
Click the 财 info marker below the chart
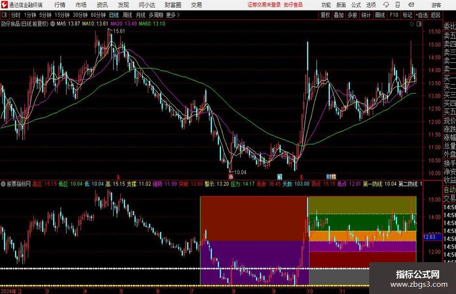329,176
